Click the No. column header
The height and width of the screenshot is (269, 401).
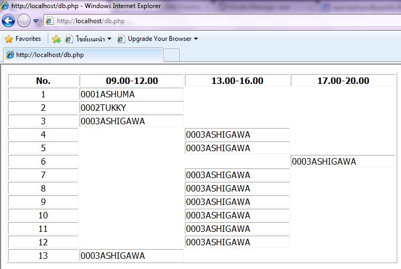[x=43, y=81]
